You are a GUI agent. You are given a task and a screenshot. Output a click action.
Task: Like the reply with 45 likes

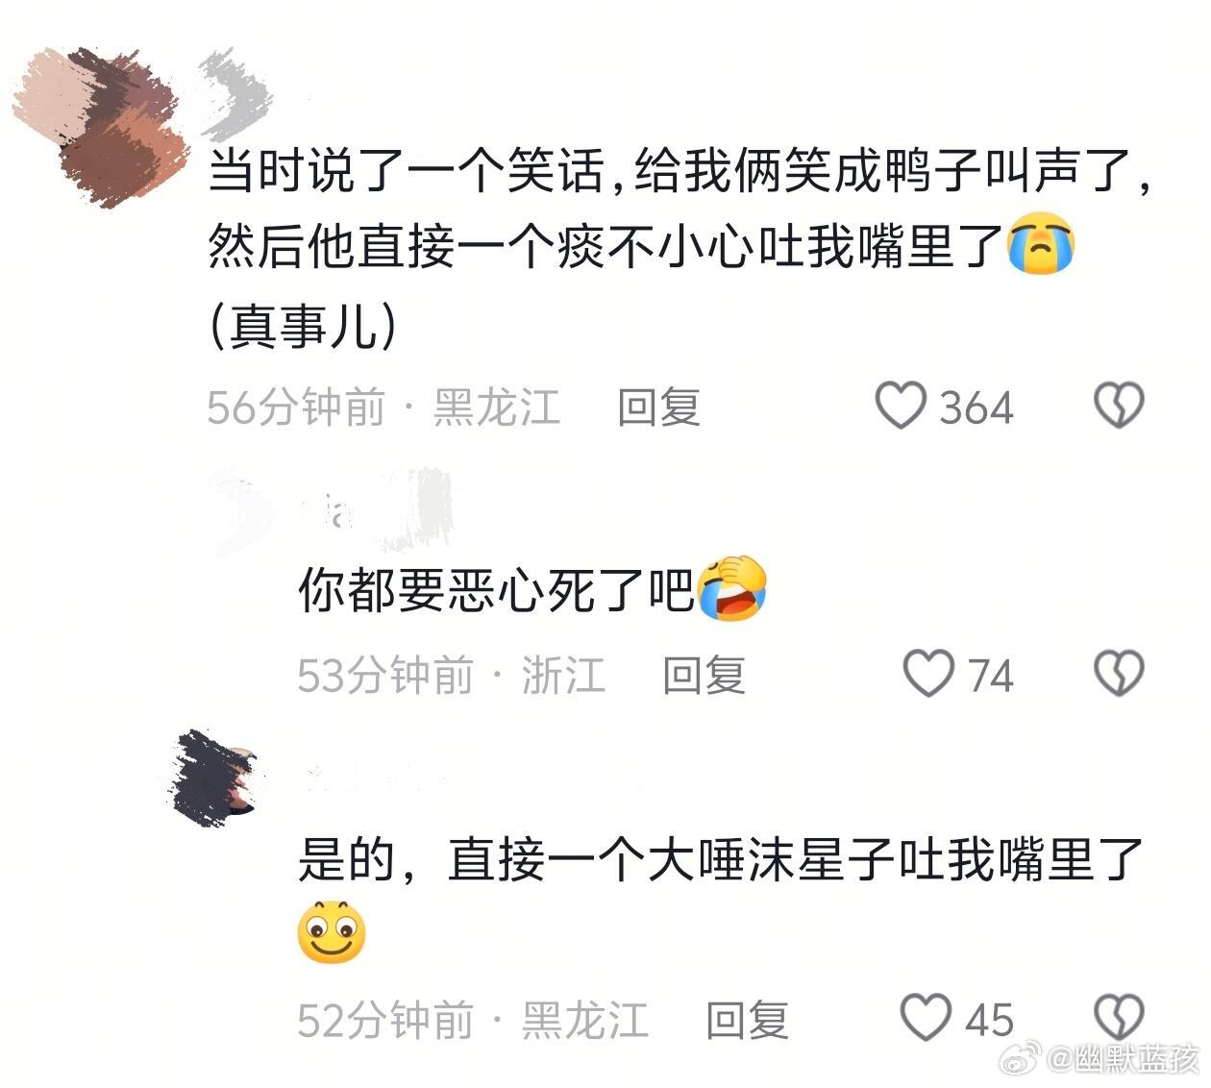coord(926,1017)
